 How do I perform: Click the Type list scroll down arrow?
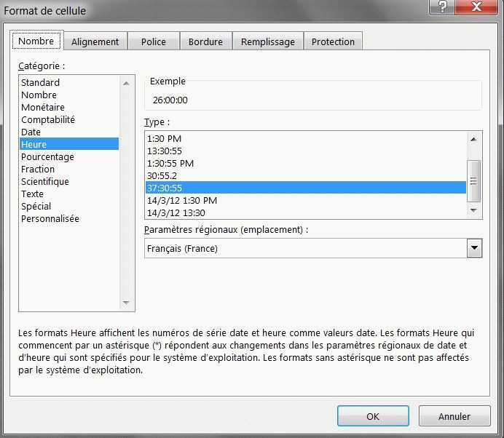(x=473, y=210)
